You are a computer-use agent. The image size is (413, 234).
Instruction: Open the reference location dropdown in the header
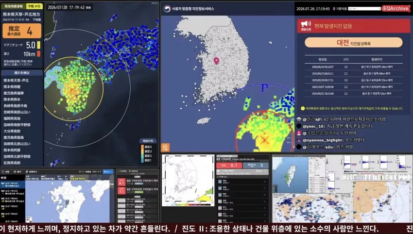click(364, 9)
